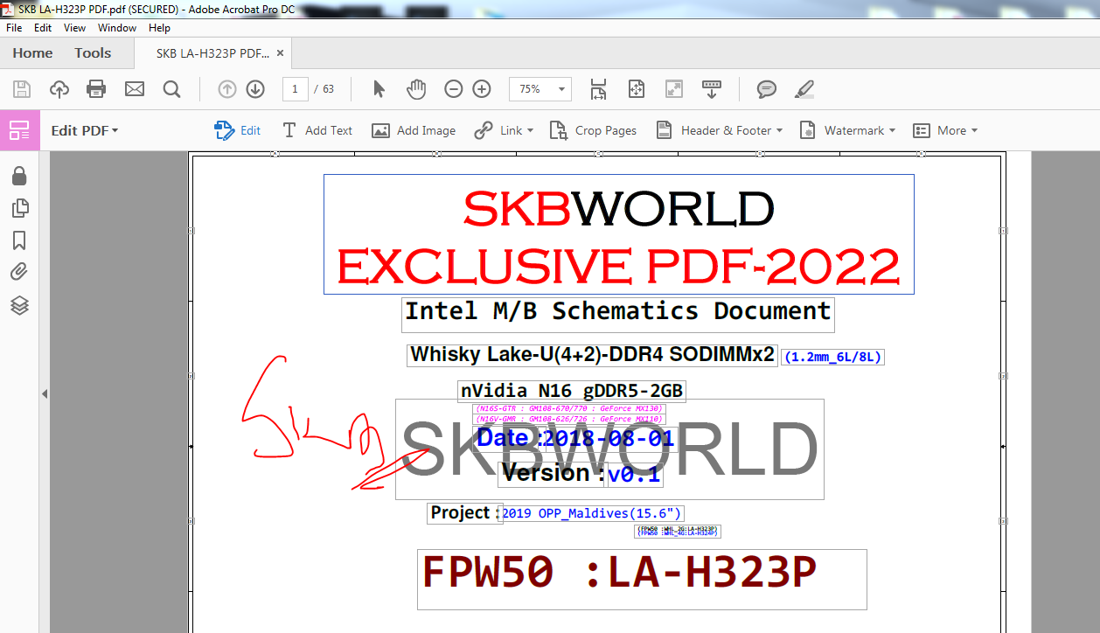Open the File menu
1100x633 pixels.
pos(14,28)
